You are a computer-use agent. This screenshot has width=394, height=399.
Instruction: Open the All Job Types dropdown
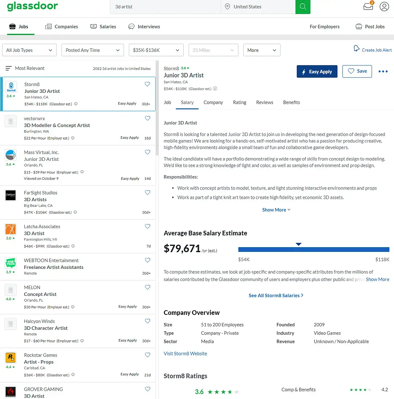[x=29, y=50]
